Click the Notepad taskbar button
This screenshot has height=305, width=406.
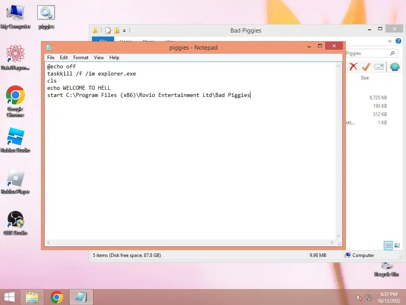pyautogui.click(x=81, y=297)
